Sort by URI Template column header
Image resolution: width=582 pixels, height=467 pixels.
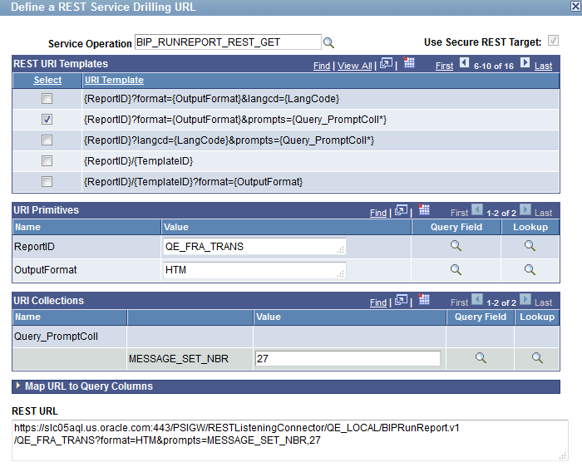[x=114, y=80]
